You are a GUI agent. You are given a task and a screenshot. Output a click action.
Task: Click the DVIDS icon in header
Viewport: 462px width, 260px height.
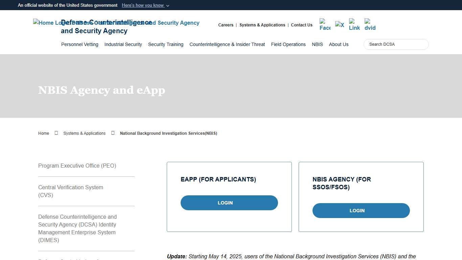pos(370,25)
